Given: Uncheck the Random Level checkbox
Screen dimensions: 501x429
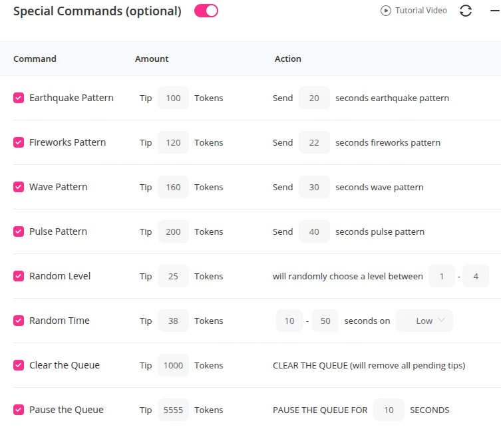Looking at the screenshot, I should [x=19, y=276].
